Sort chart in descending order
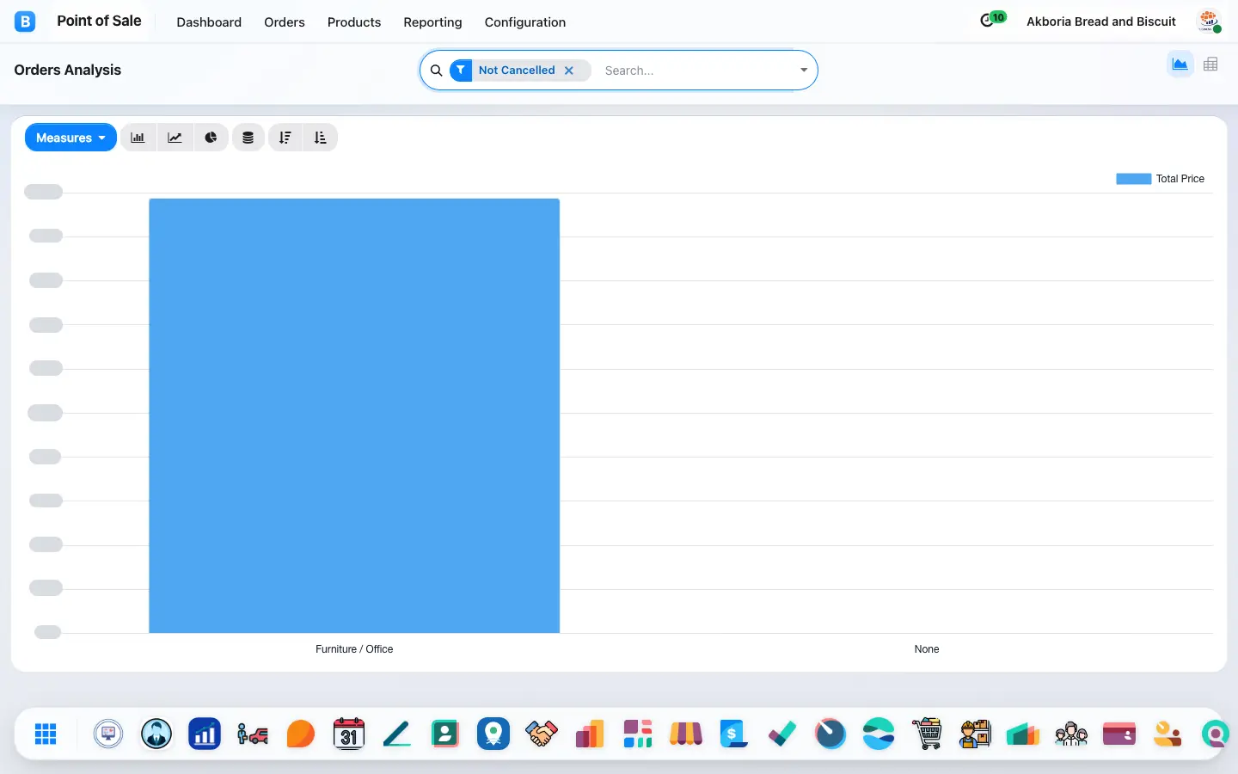This screenshot has height=774, width=1238. pyautogui.click(x=285, y=138)
